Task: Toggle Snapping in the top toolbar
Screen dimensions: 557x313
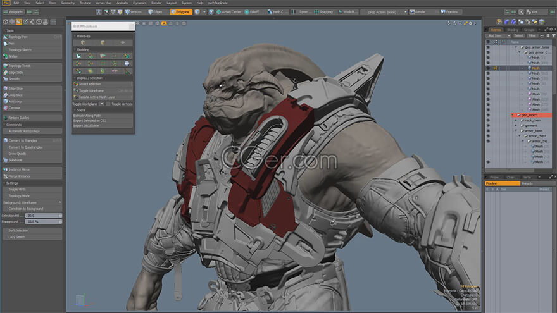Action: tap(323, 12)
